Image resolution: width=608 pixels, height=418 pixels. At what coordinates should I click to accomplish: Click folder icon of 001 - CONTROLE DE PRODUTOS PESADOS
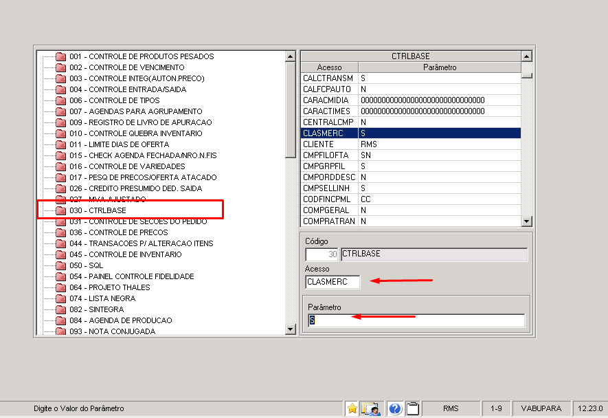tap(60, 56)
